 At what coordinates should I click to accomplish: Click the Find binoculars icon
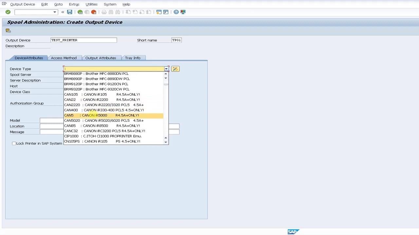pyautogui.click(x=111, y=12)
